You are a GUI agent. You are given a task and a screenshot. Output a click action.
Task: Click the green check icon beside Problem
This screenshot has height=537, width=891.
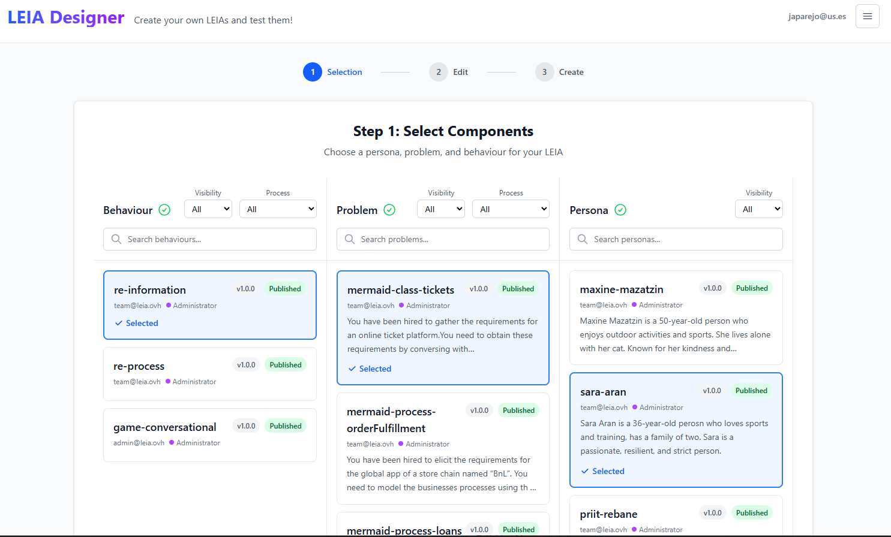click(x=389, y=210)
